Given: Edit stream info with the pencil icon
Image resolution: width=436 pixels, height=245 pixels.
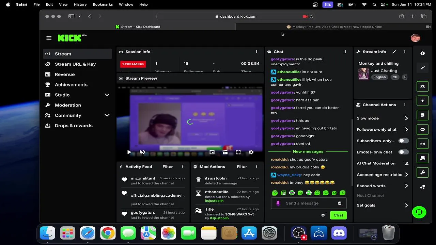Looking at the screenshot, I should pyautogui.click(x=394, y=52).
